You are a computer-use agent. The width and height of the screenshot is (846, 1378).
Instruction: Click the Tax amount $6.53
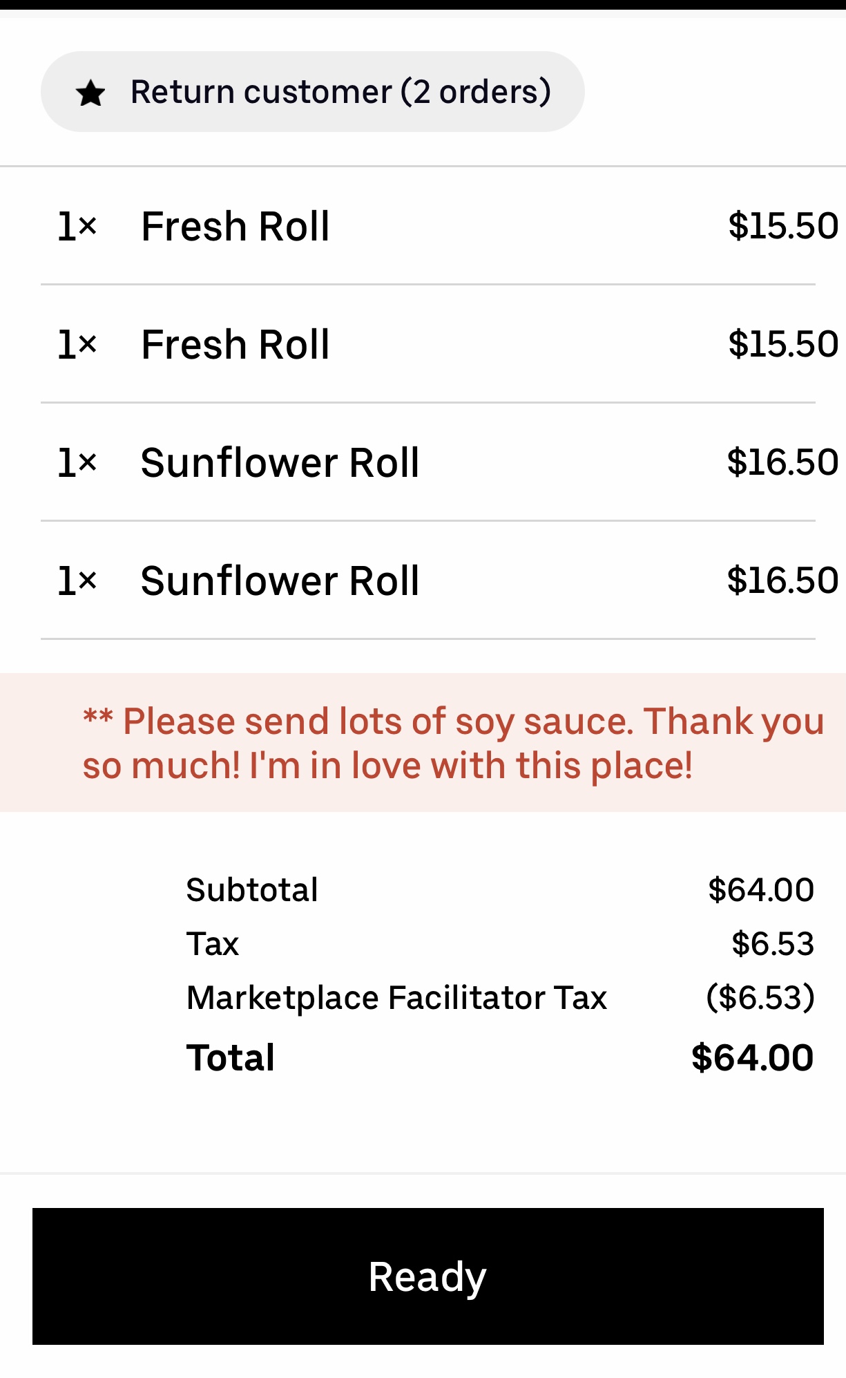[772, 944]
